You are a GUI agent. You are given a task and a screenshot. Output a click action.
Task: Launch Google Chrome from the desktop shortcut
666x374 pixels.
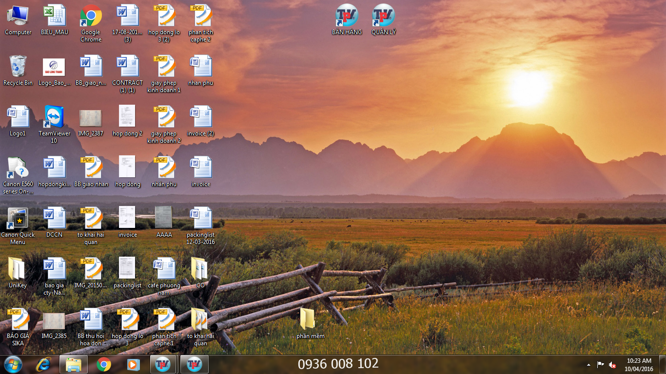pyautogui.click(x=91, y=23)
